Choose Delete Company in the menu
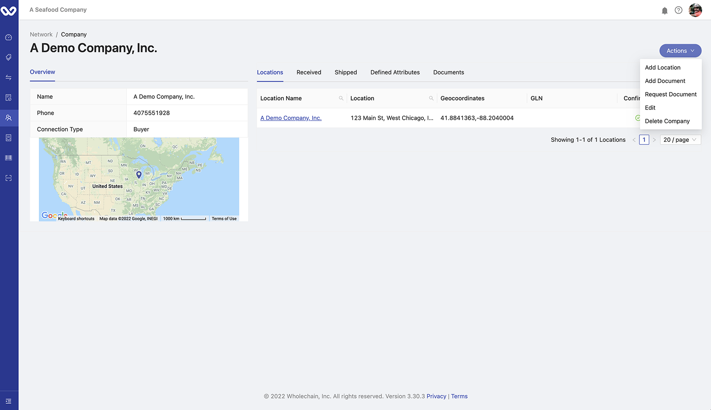 coord(667,121)
